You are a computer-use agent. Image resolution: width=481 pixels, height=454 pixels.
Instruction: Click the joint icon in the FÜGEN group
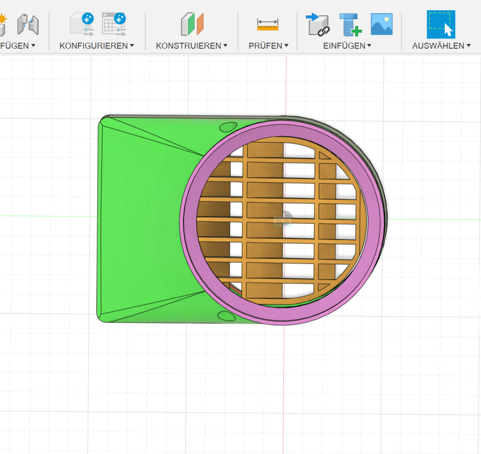[28, 24]
